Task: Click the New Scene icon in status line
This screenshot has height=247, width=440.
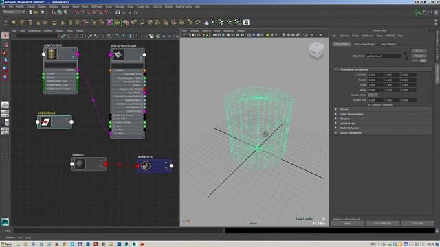Action: 30,12
